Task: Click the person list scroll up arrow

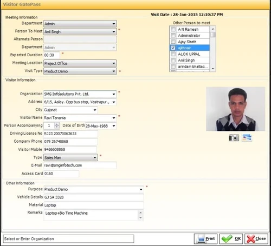Action: click(x=213, y=29)
